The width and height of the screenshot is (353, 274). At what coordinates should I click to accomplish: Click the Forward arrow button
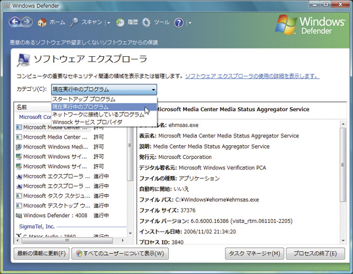click(27, 22)
